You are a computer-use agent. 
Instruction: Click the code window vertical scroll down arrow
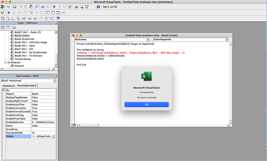tap(231, 122)
